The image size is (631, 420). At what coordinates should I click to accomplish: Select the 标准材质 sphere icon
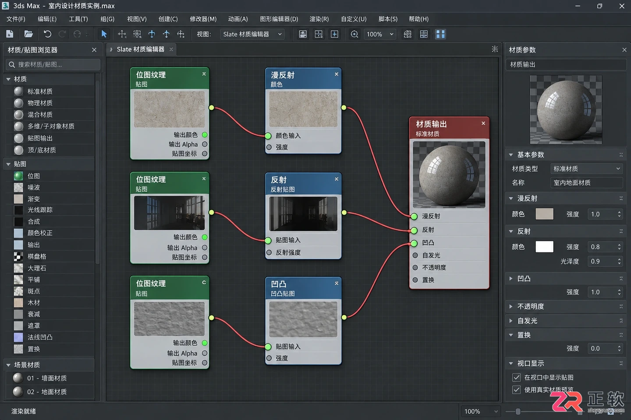tap(18, 91)
